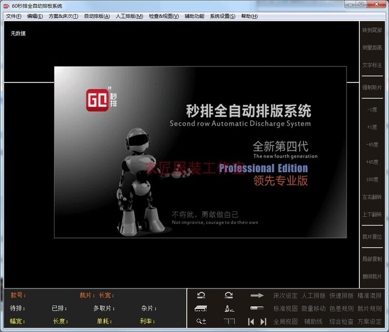Click the double-bracket piece icon
This screenshot has width=389, height=332.
pyautogui.click(x=229, y=322)
